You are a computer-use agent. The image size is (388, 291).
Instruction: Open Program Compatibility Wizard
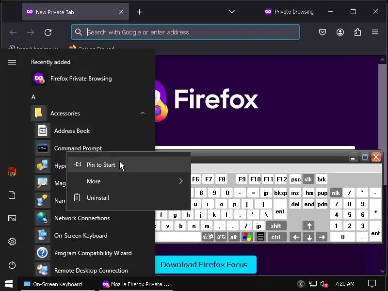click(x=92, y=253)
